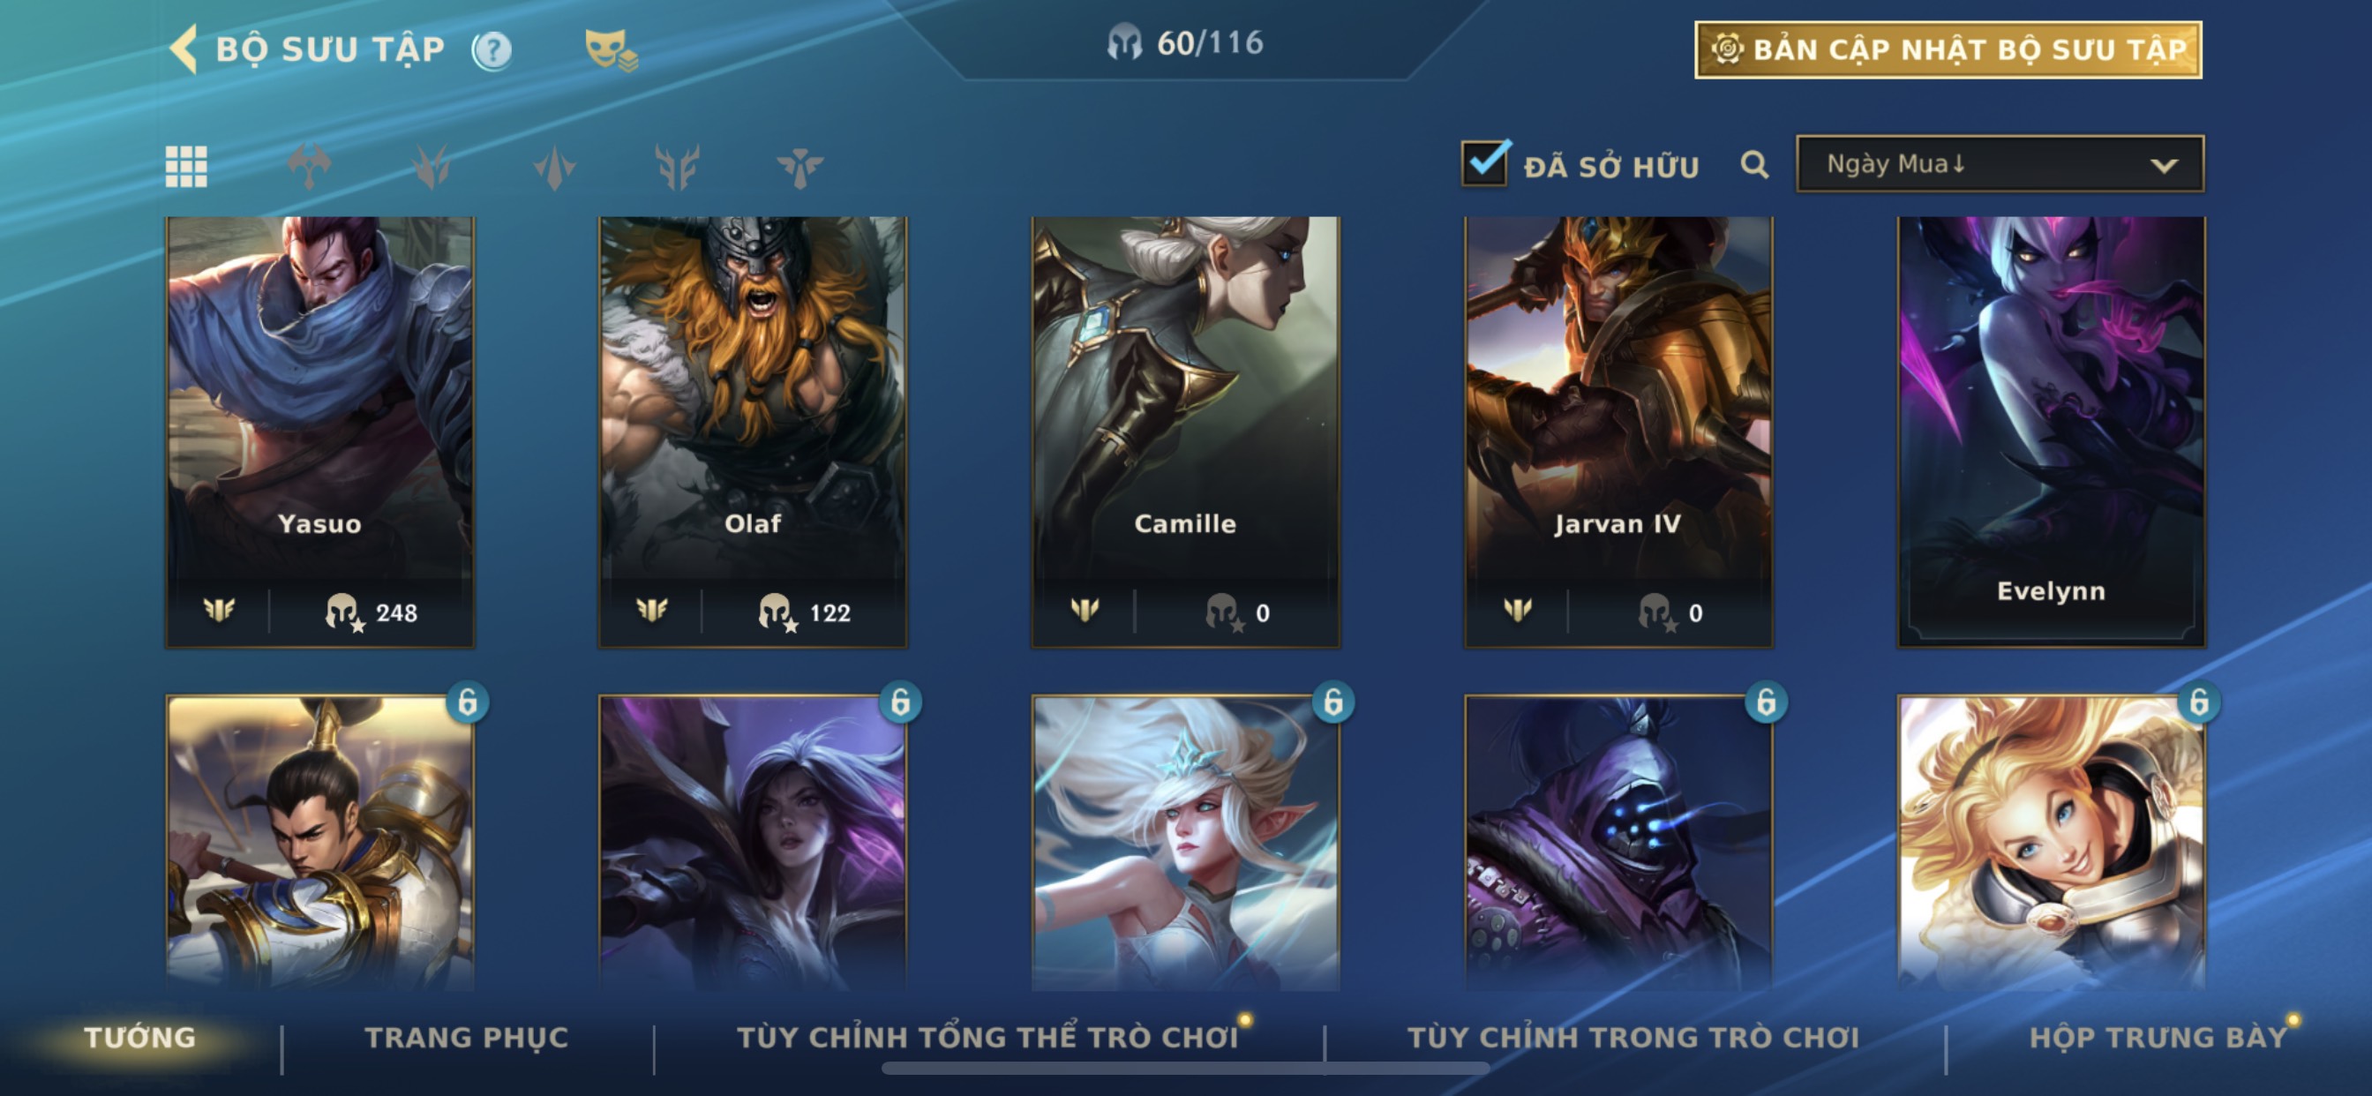Open the search magnifier icon
This screenshot has height=1096, width=2372.
[1754, 166]
